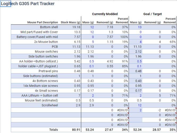Select AA holder stock mass 5.42
Viewport: 177px width, 133px height.
pyautogui.click(x=77, y=61)
